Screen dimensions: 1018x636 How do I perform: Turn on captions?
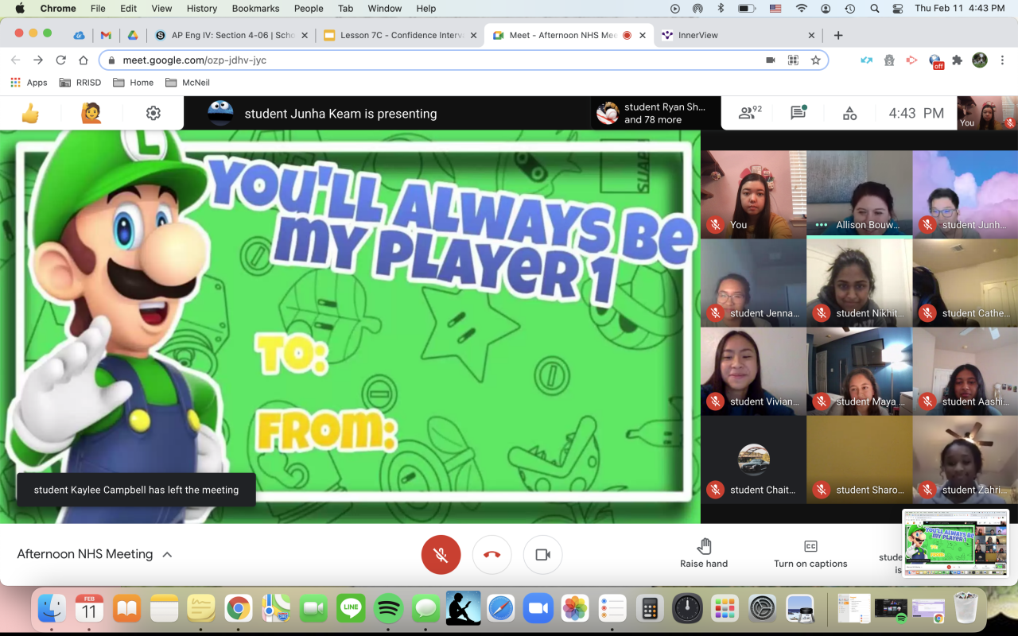coord(810,553)
